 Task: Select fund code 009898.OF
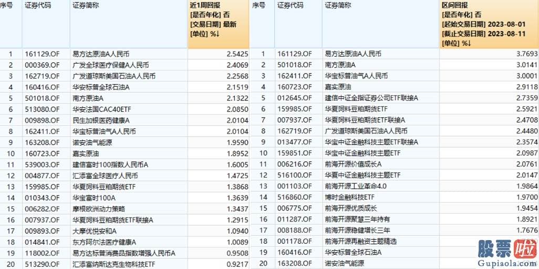(x=42, y=120)
